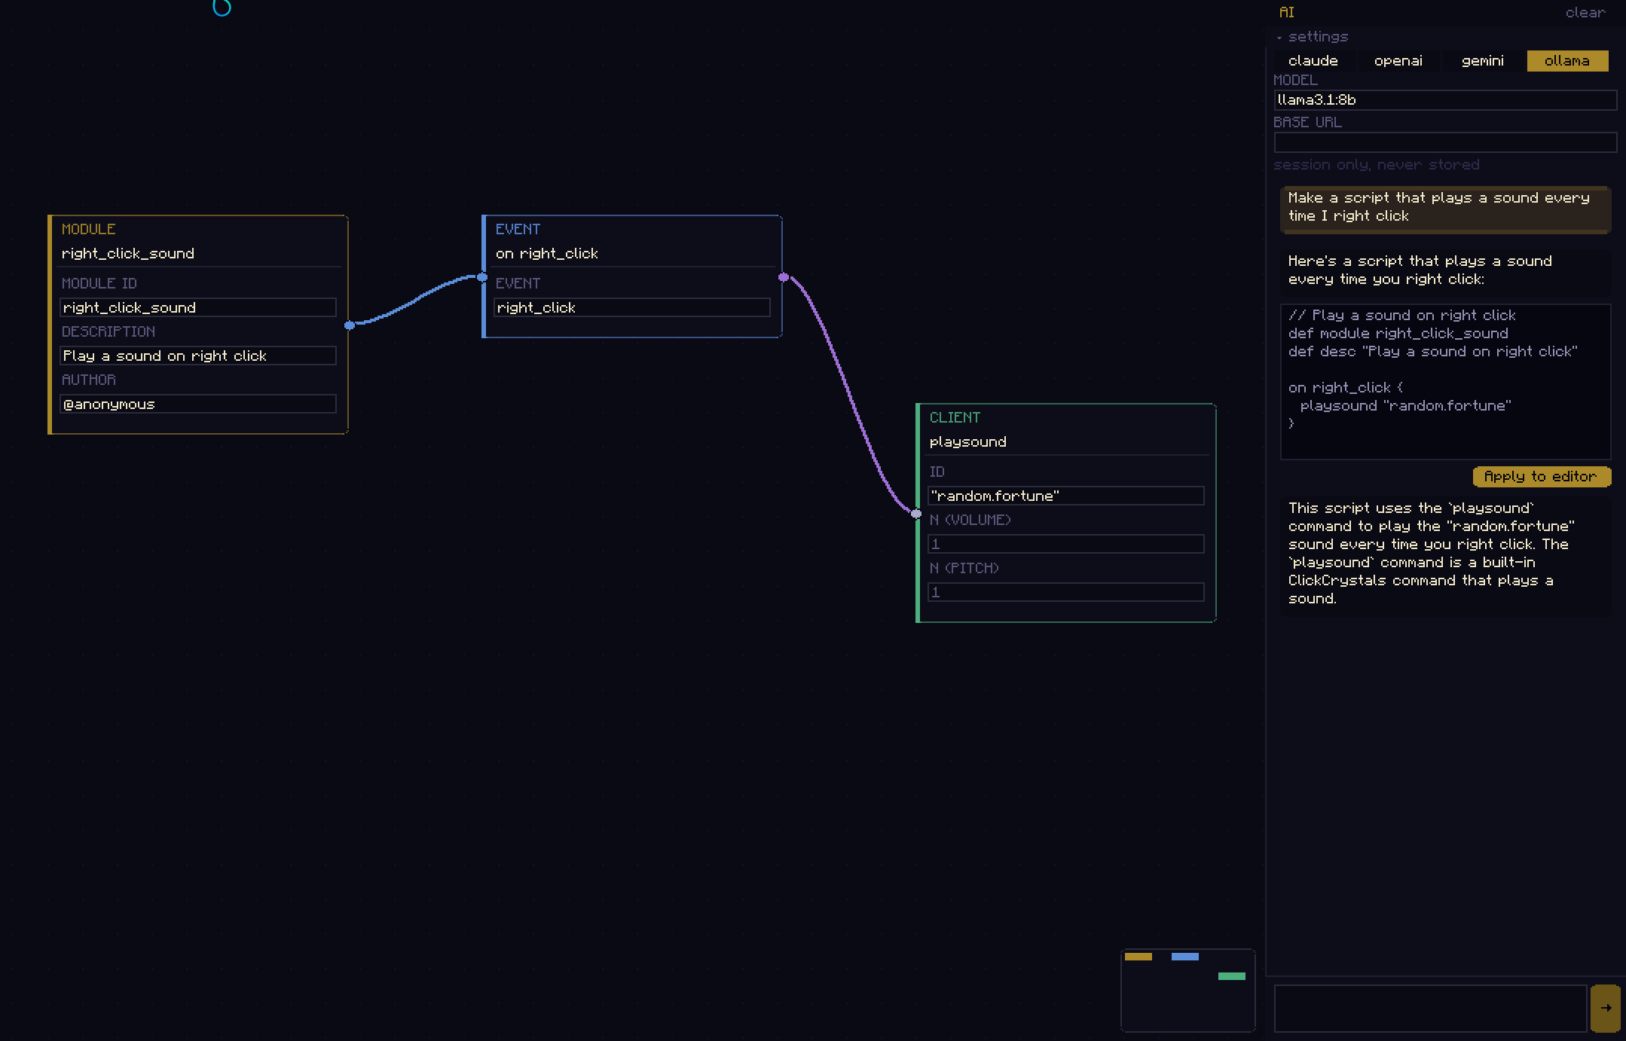The image size is (1626, 1041).
Task: Click the playsound explanation paragraph
Action: pyautogui.click(x=1432, y=553)
